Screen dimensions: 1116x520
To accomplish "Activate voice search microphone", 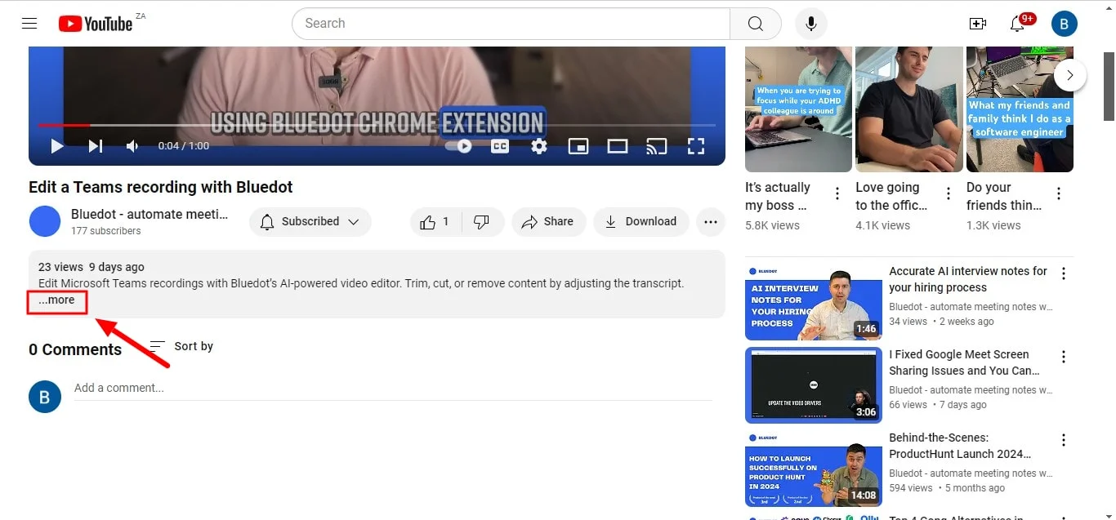I will point(811,24).
